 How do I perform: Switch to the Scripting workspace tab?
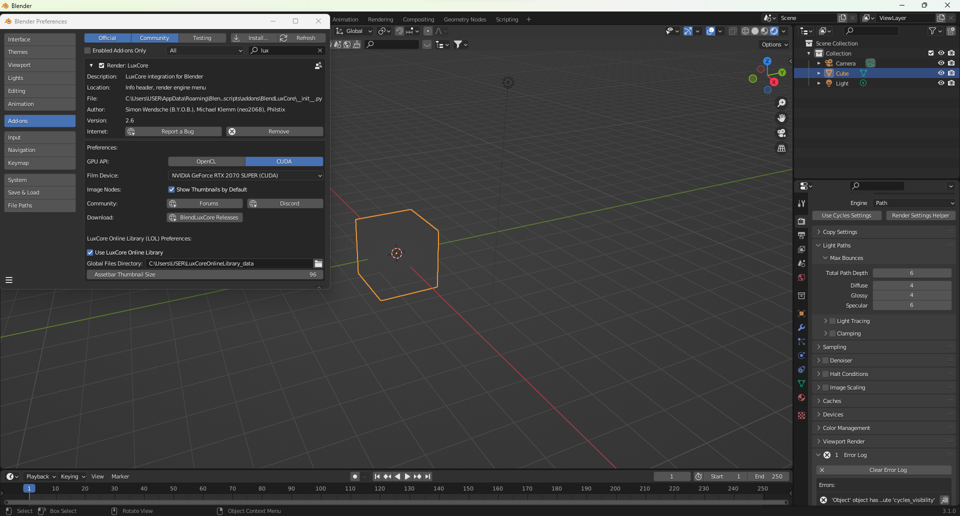[506, 19]
